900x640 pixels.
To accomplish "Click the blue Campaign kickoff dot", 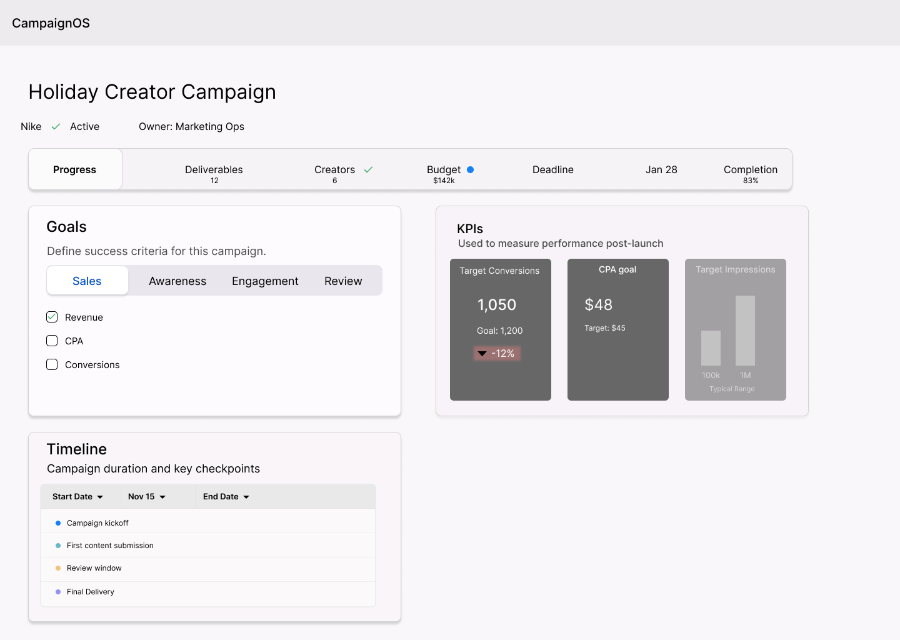I will [58, 523].
